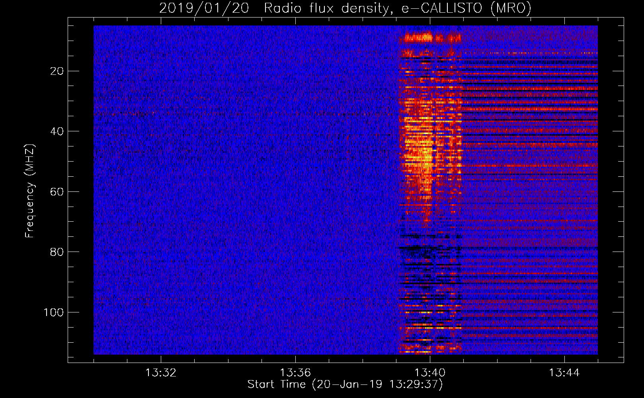Click the "Frequency (MHZ)" axis label
644x398 pixels.
click(30, 191)
